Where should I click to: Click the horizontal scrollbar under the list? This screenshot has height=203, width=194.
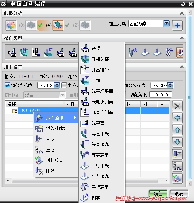(85, 180)
